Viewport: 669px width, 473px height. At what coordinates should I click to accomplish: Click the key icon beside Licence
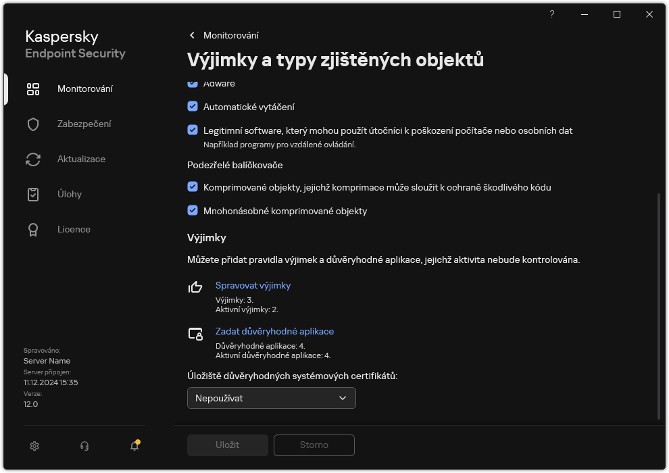[32, 229]
